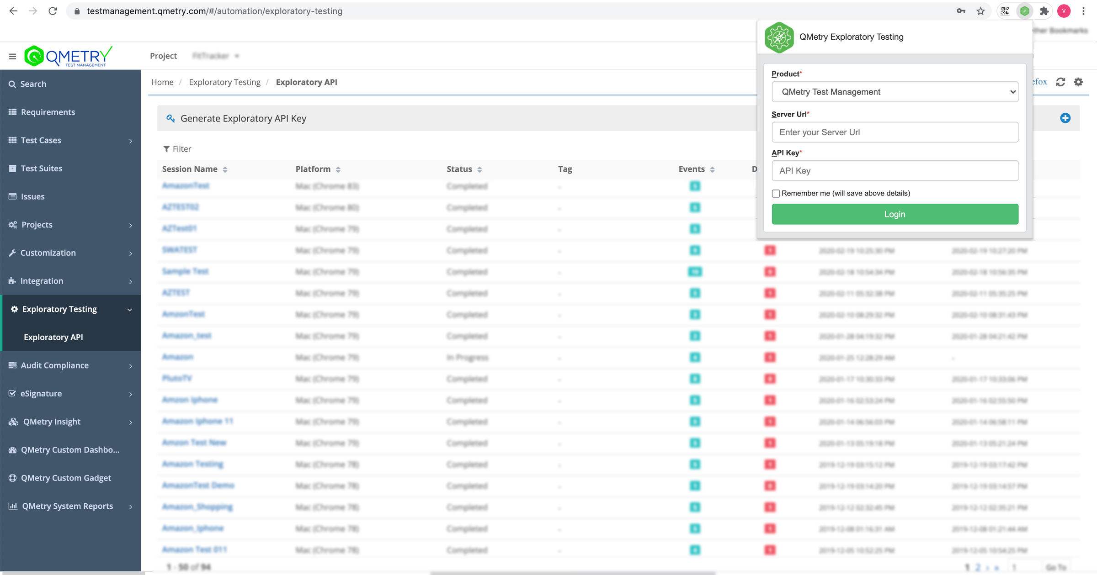Open the Project selector dropdown
Image resolution: width=1097 pixels, height=575 pixels.
click(216, 56)
